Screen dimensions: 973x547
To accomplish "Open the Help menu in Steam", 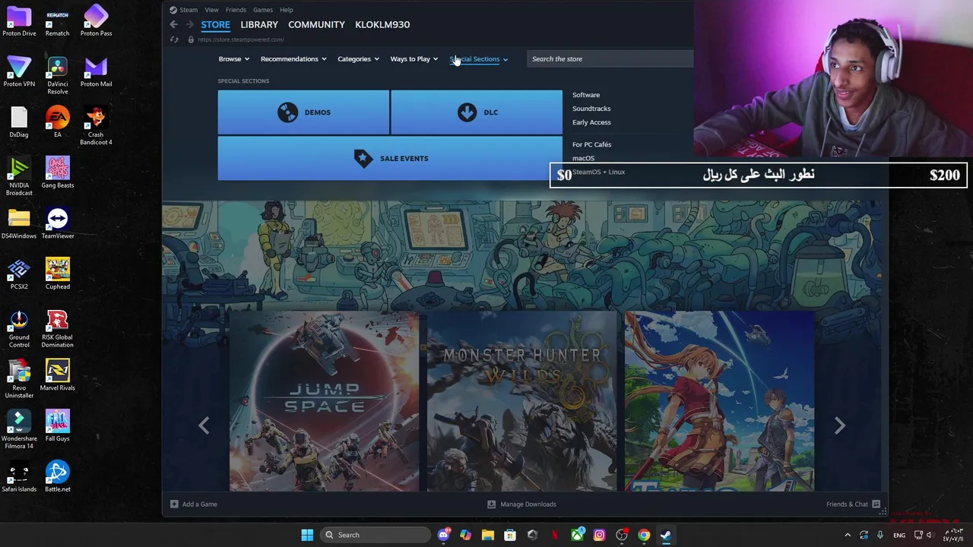I will (x=286, y=10).
